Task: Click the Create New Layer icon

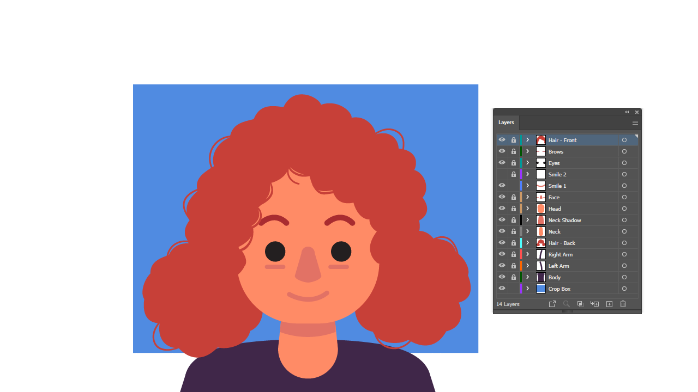Action: tap(609, 304)
